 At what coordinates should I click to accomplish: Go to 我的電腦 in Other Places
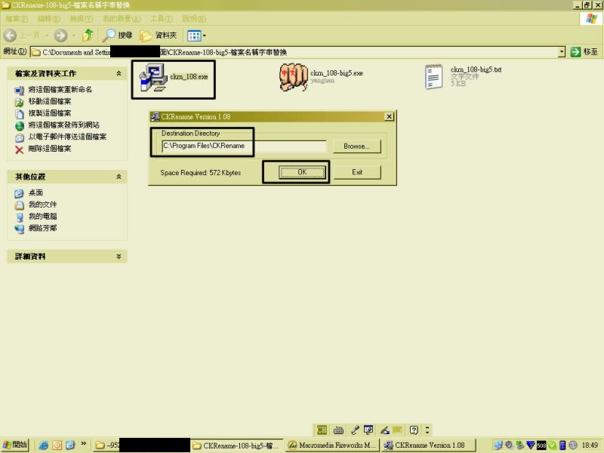tap(42, 216)
